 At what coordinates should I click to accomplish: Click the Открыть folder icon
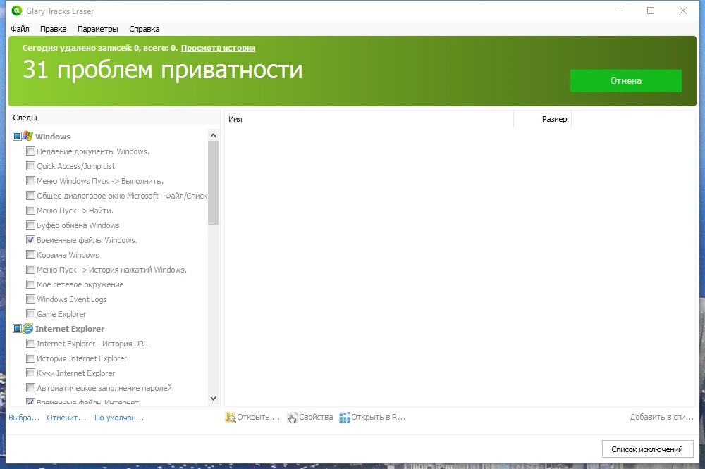tap(231, 418)
